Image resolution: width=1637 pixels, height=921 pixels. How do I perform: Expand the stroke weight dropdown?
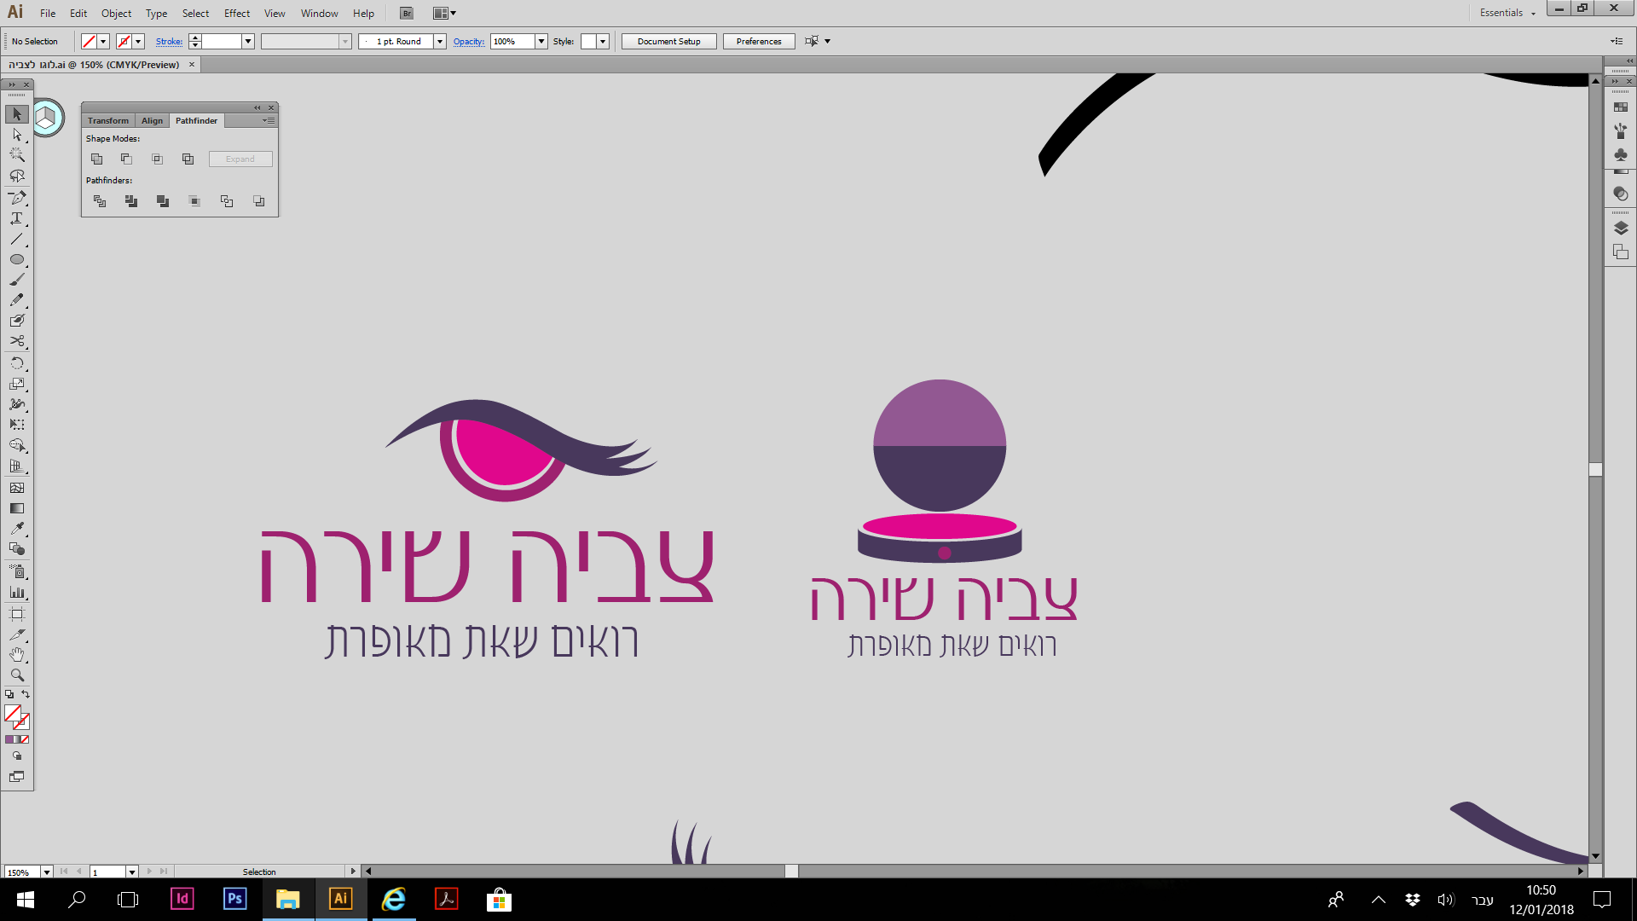coord(248,41)
